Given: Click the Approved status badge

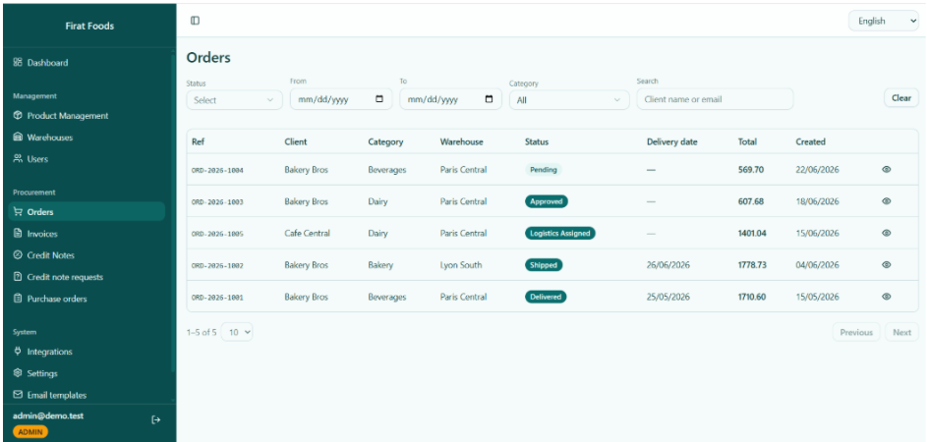Looking at the screenshot, I should click(x=547, y=201).
